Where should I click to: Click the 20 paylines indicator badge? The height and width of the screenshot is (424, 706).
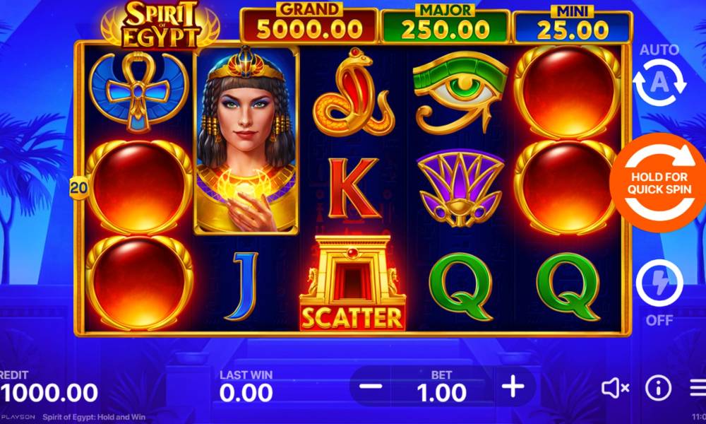pos(79,189)
